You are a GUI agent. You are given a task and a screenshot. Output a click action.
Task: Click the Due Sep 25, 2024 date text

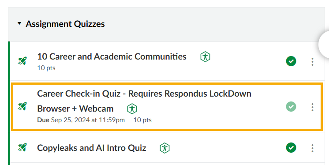(81, 120)
